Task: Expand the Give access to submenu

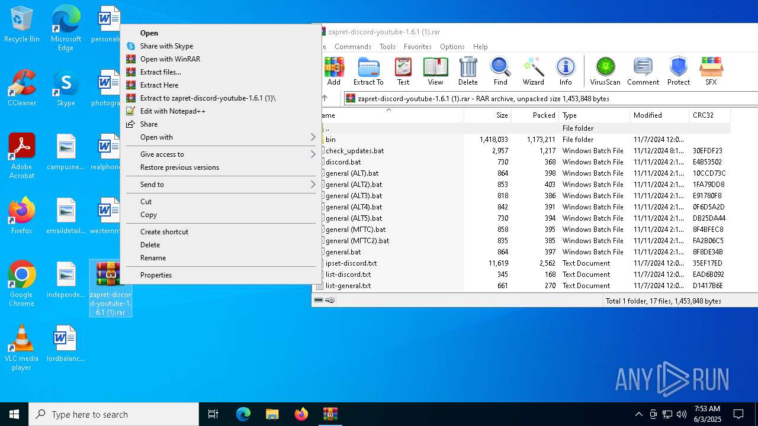Action: (221, 154)
